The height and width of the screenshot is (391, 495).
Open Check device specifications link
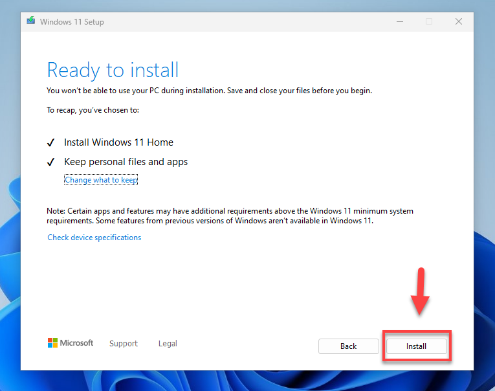coord(94,238)
